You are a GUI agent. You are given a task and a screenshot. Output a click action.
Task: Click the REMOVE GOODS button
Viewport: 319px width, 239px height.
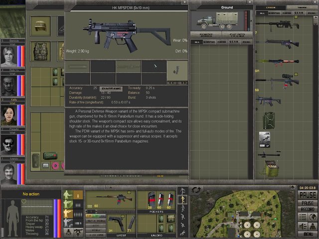pyautogui.click(x=206, y=35)
